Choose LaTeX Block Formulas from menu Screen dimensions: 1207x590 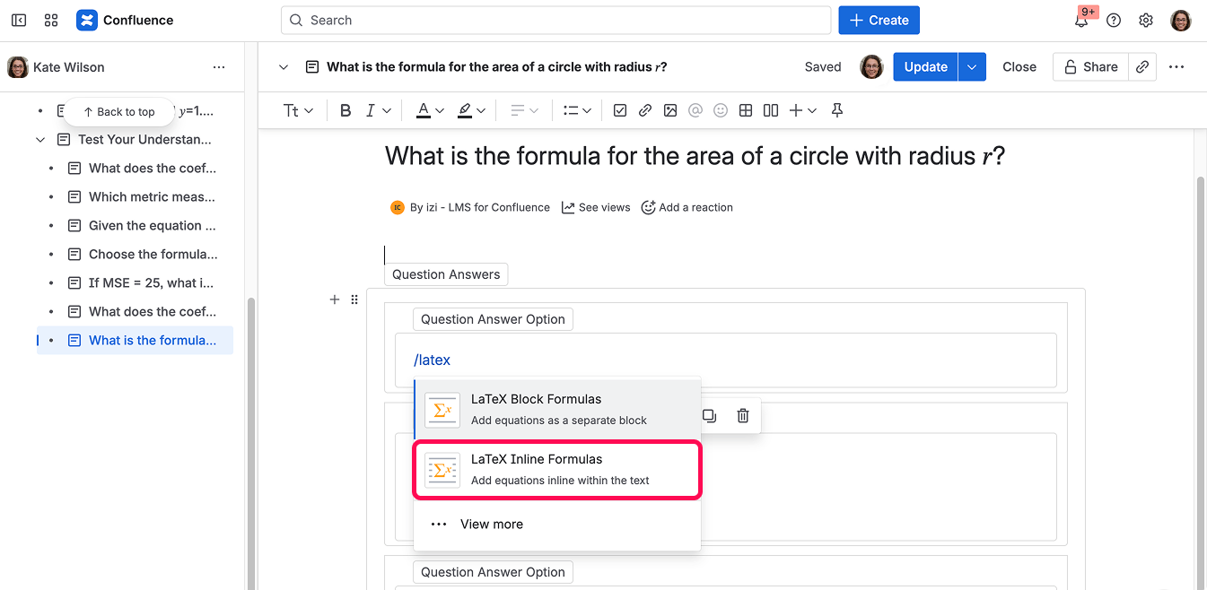[x=556, y=409]
